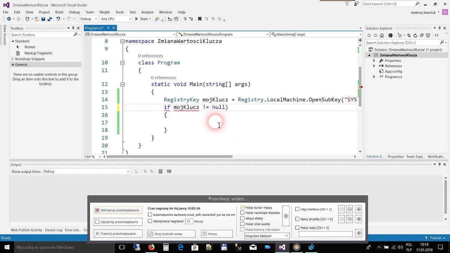The image size is (450, 253).
Task: Click the dark solution/folder view switch icon
Action: [390, 35]
